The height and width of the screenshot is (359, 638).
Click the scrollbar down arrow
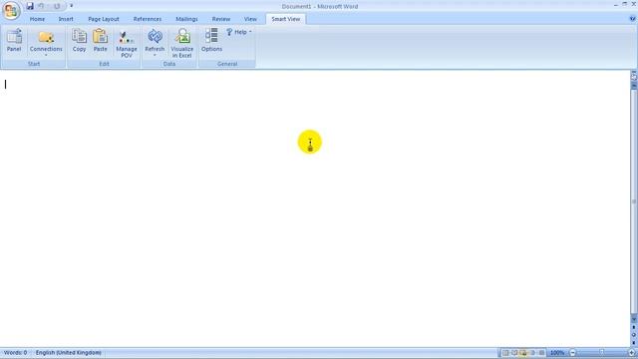(634, 319)
